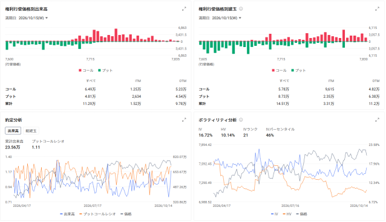Click put ITM volume 2,634
The height and width of the screenshot is (222, 386).
tap(136, 97)
